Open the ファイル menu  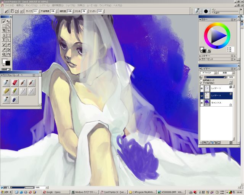[x=9, y=5]
